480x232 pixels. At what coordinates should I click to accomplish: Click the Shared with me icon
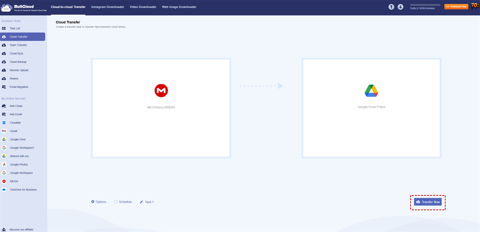tap(4, 156)
